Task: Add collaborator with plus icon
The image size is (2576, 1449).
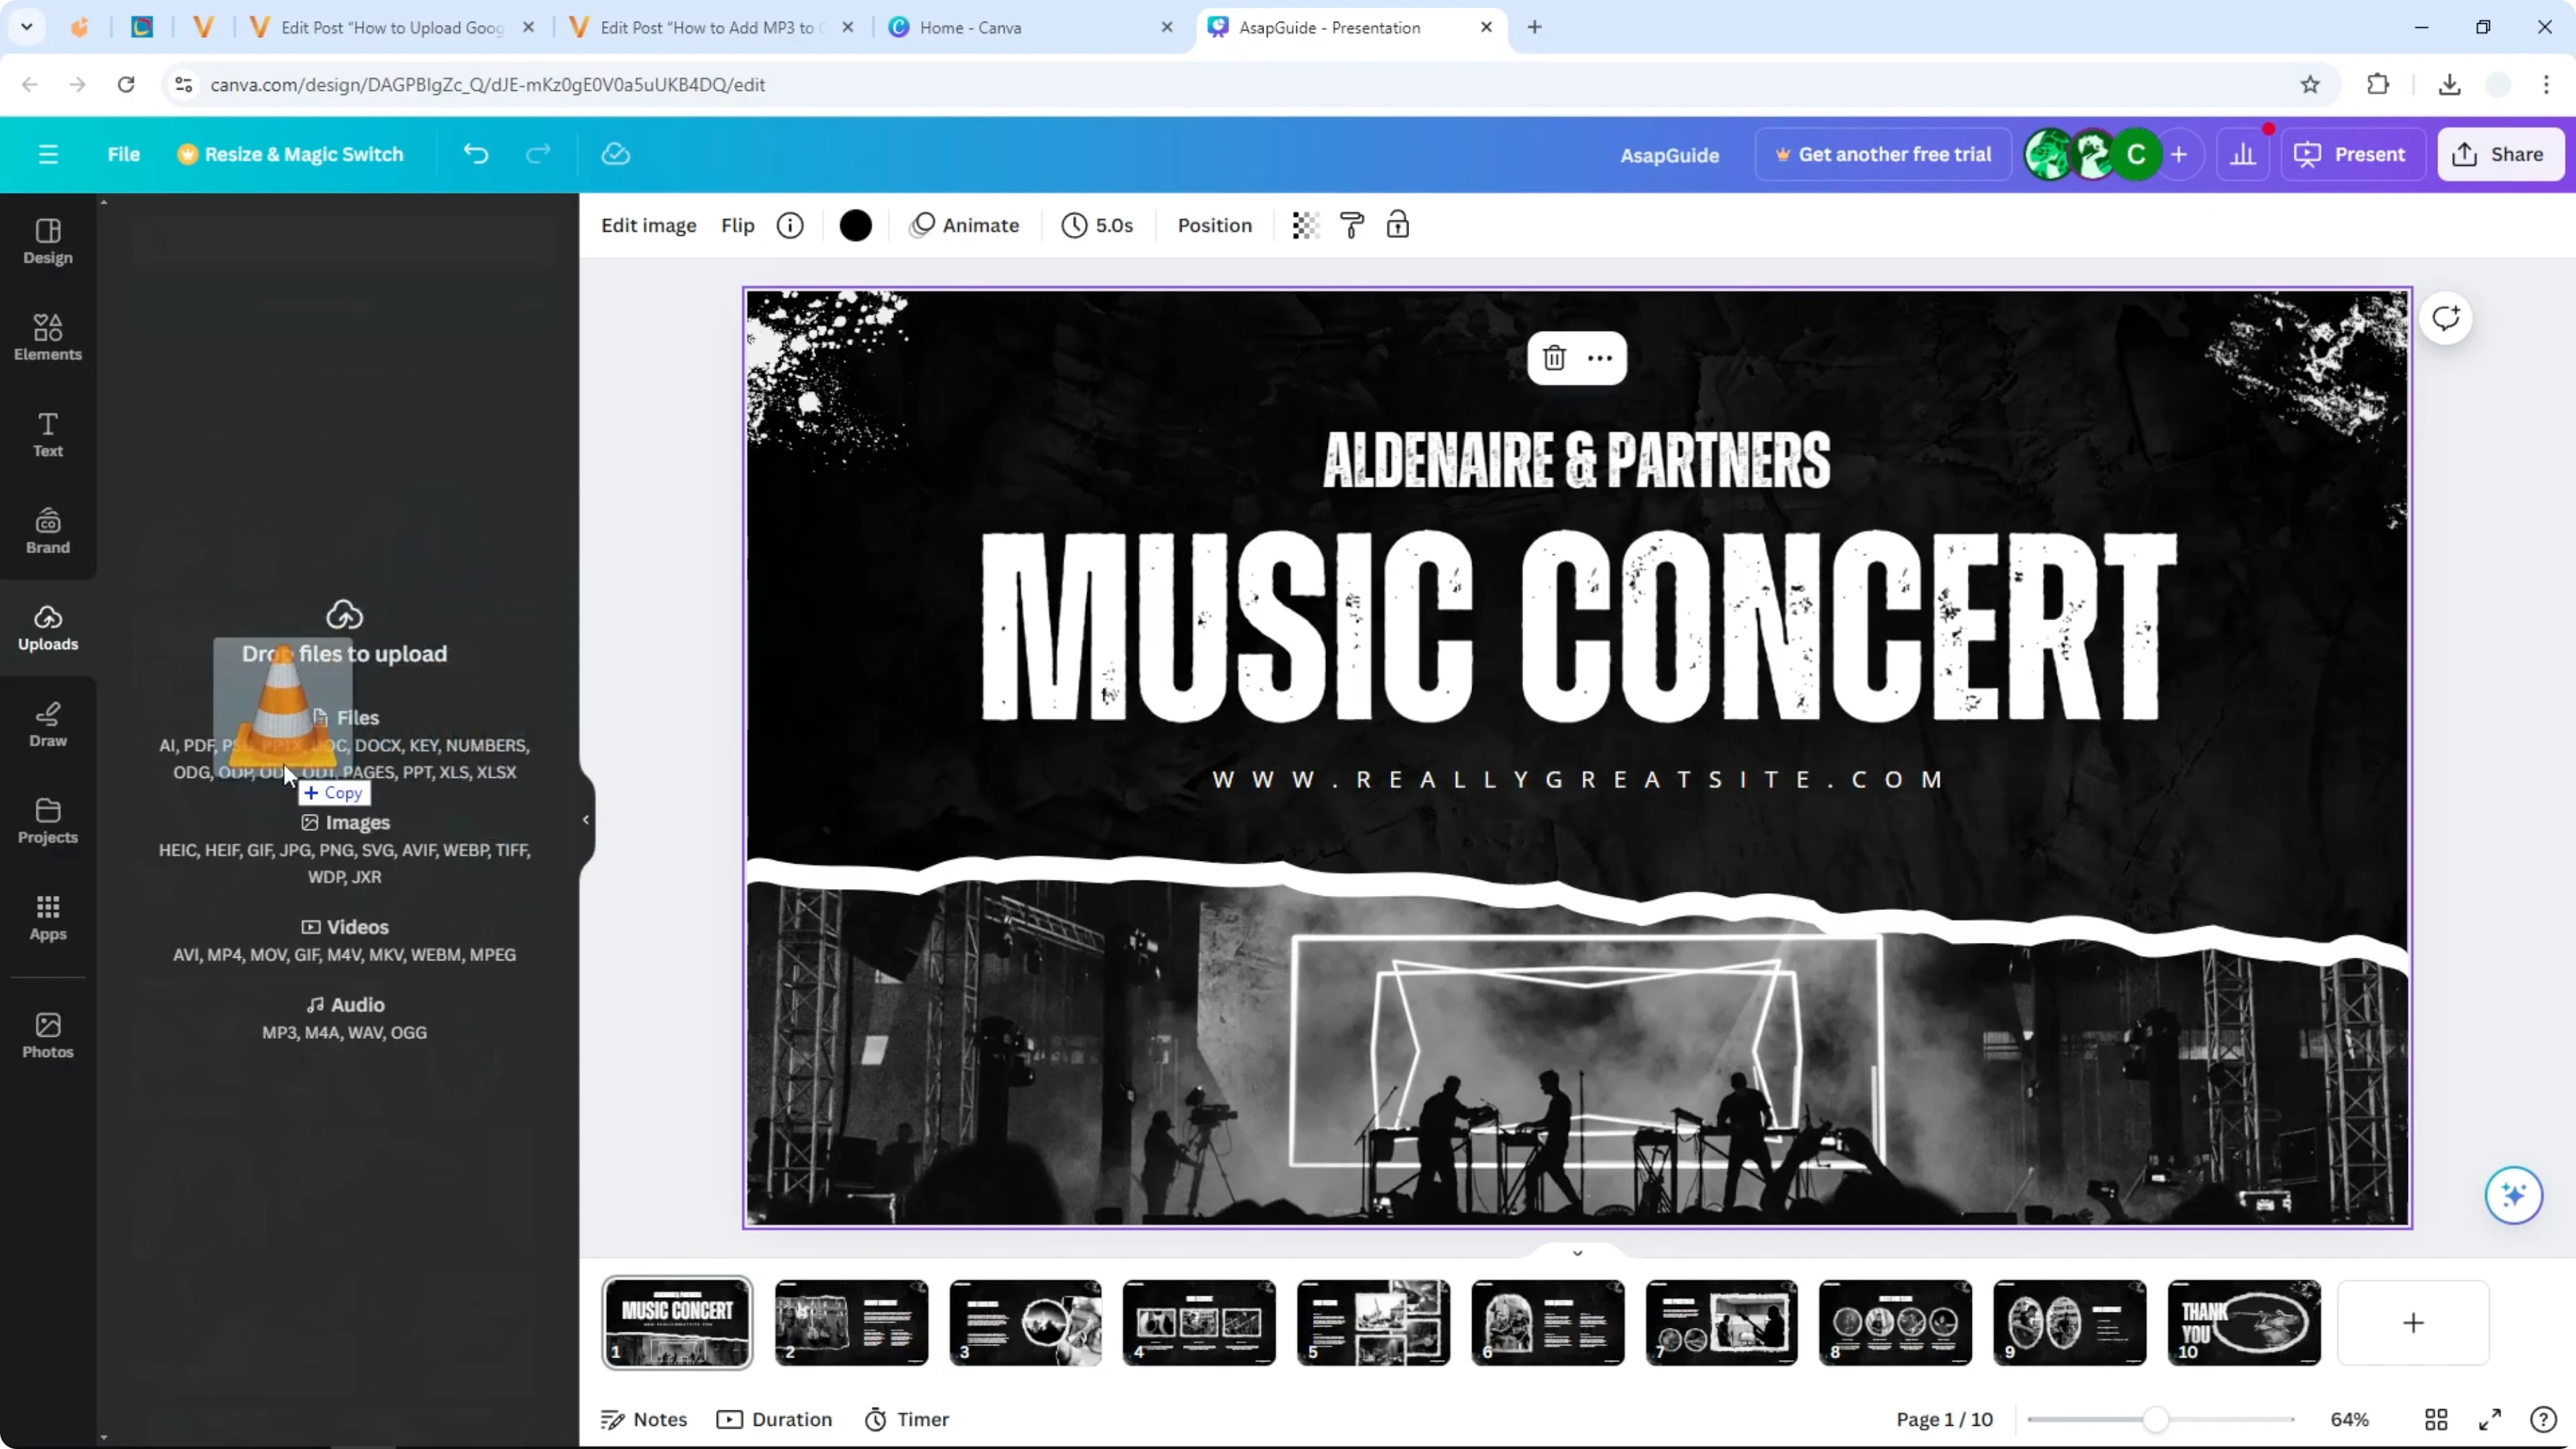Action: pyautogui.click(x=2178, y=154)
